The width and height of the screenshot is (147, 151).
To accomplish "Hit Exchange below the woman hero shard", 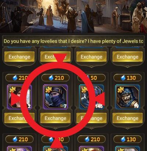I will (x=19, y=118).
